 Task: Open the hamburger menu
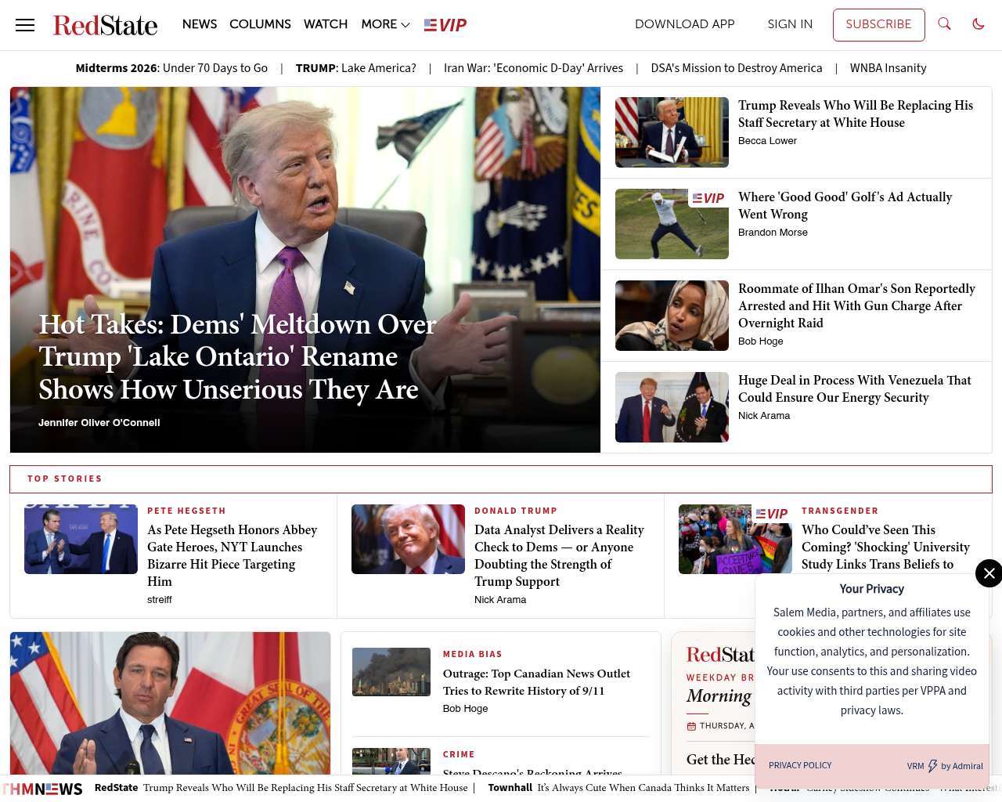[25, 25]
